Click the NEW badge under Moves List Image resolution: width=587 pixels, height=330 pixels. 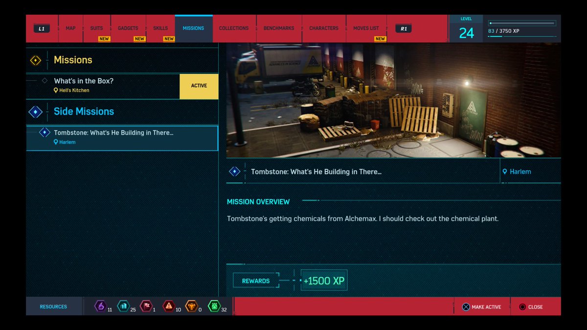click(x=380, y=39)
